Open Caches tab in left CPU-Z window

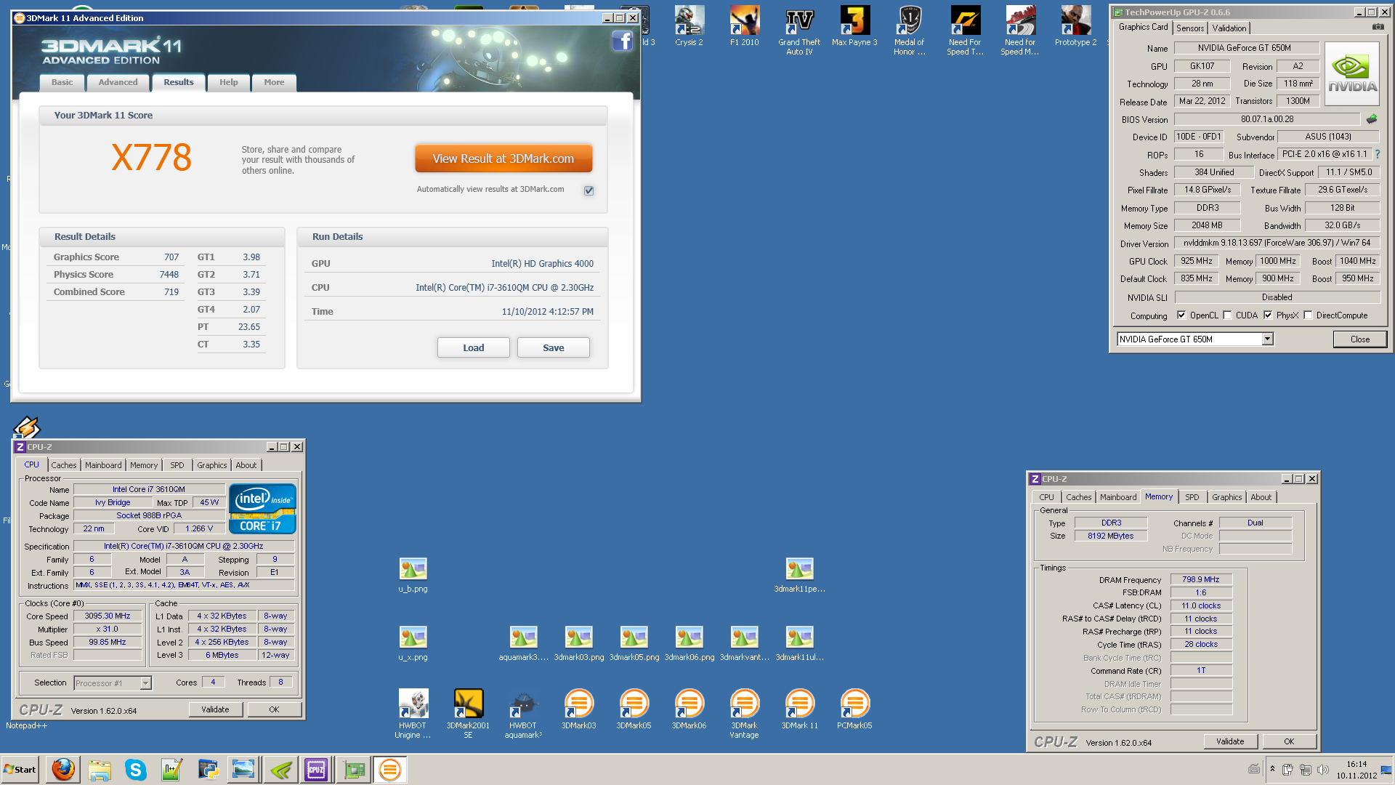tap(64, 465)
